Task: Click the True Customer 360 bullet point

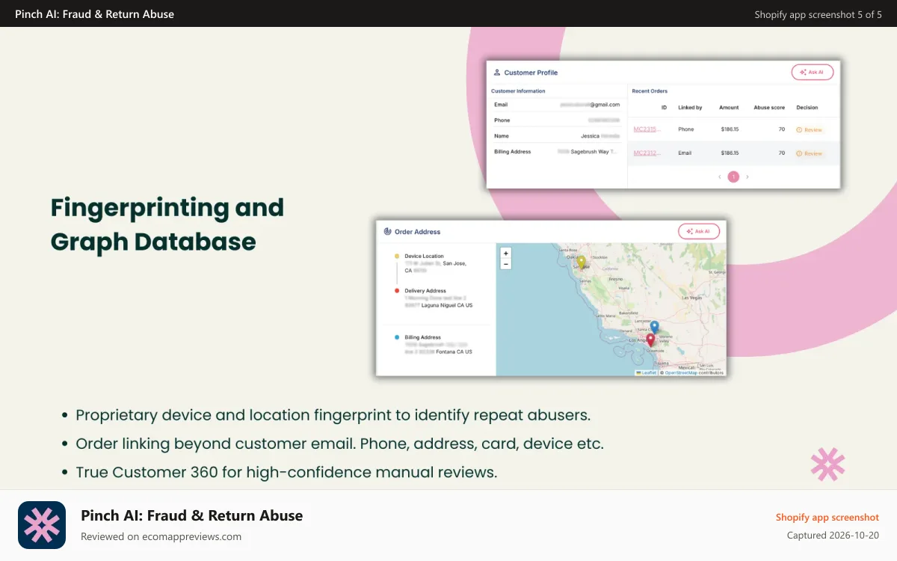Action: pyautogui.click(x=286, y=472)
